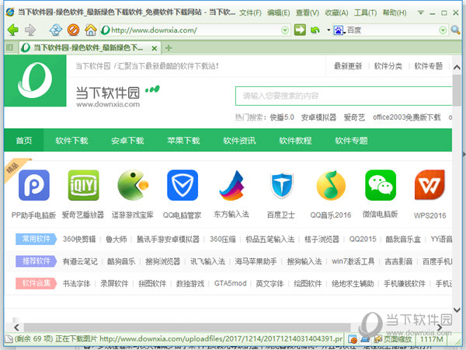The image size is (466, 350).
Task: Click the horizontal scrollbar left arrow
Action: tap(16, 327)
